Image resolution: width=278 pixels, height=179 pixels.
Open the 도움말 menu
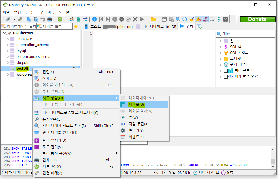pos(64,12)
